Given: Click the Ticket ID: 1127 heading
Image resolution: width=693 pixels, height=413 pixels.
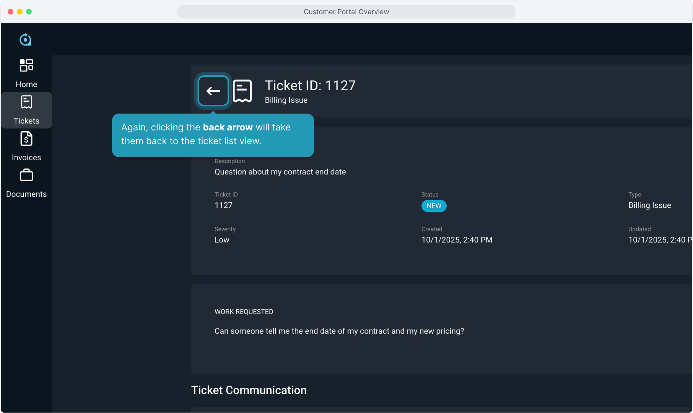Looking at the screenshot, I should click(x=310, y=86).
